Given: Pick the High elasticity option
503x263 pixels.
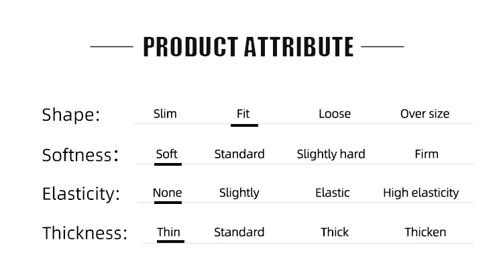Looking at the screenshot, I should 421,193.
